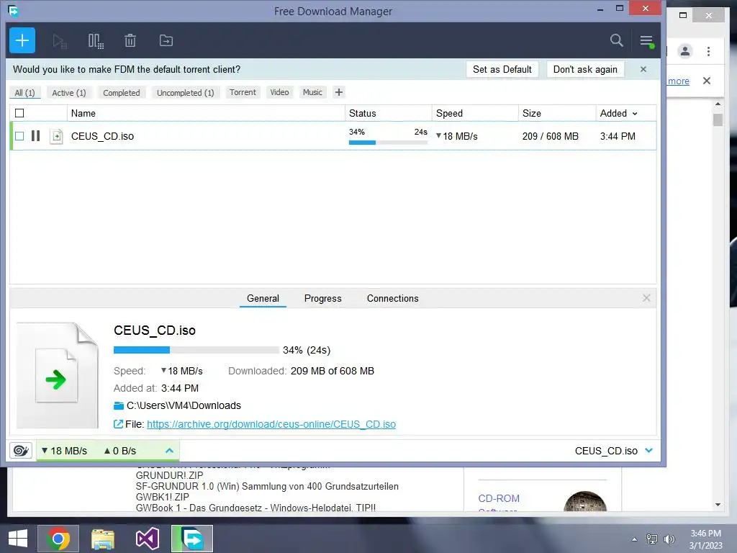Close the browser notification bar X
The height and width of the screenshot is (553, 737).
[707, 81]
